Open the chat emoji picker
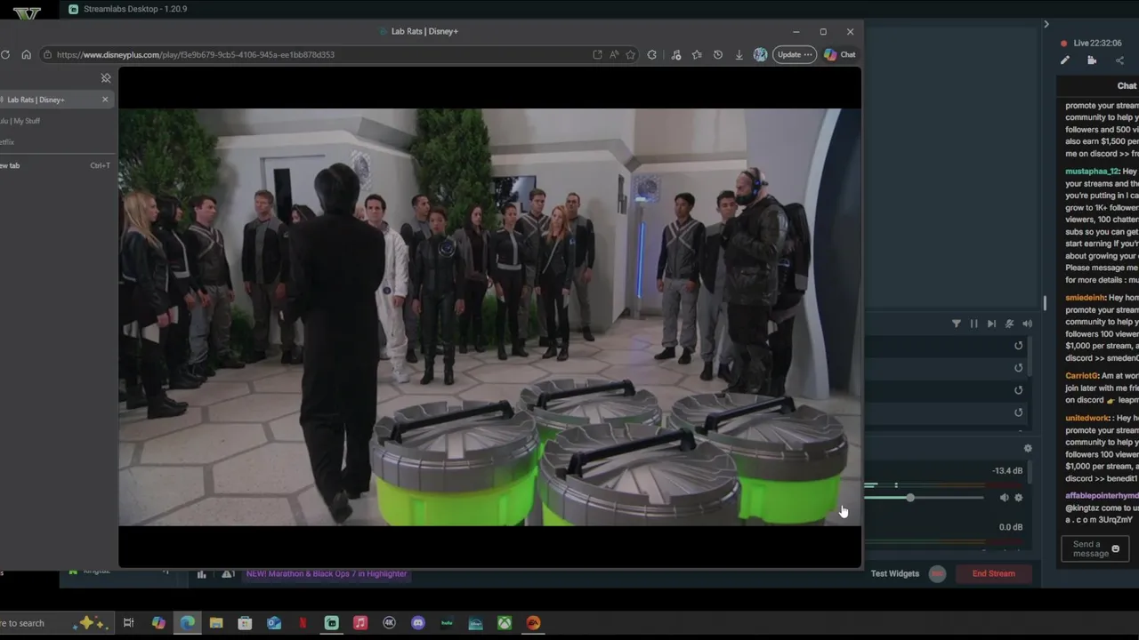The width and height of the screenshot is (1139, 640). pos(1116,548)
